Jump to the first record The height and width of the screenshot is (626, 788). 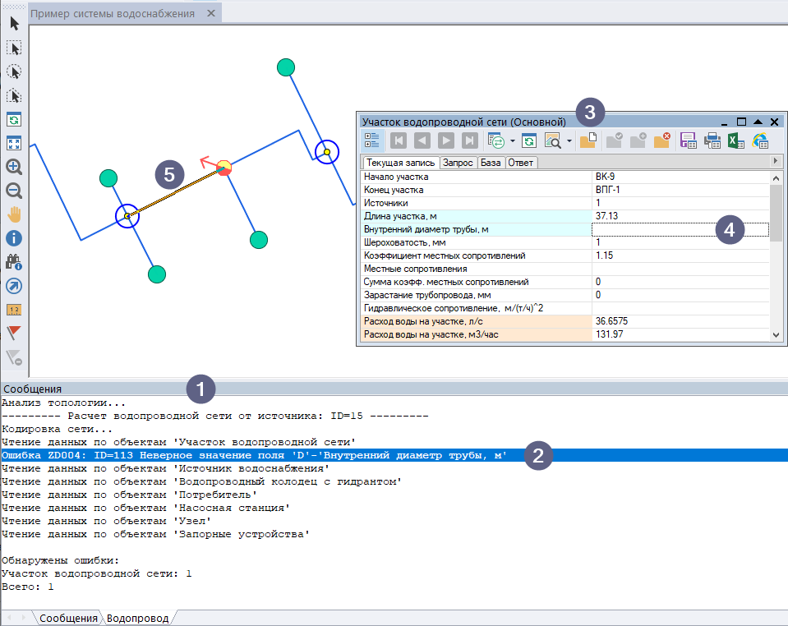pos(398,141)
